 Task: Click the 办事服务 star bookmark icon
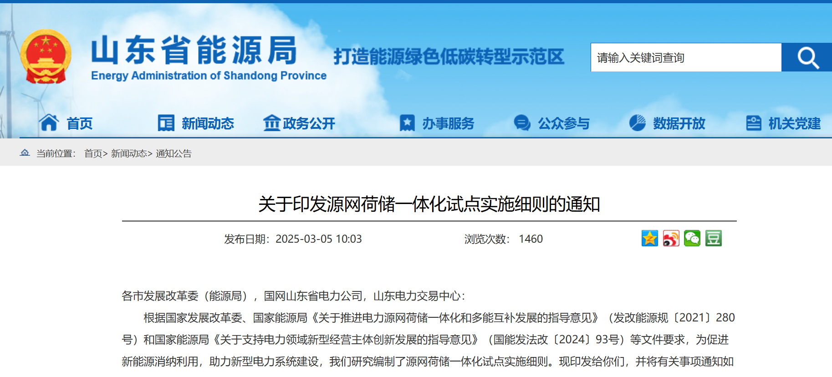[407, 123]
